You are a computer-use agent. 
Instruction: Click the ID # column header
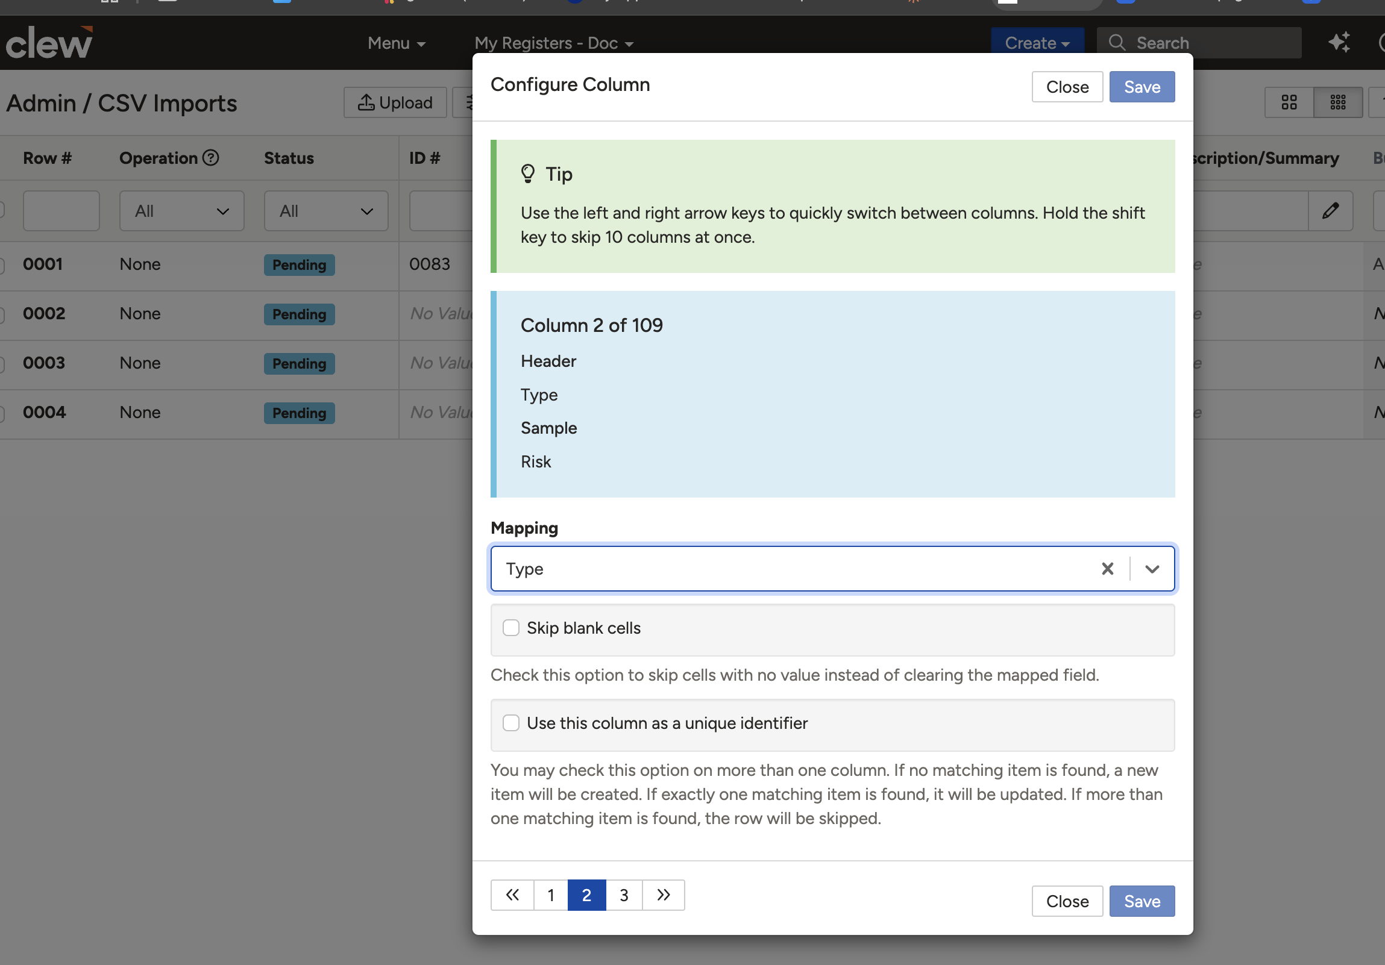[x=425, y=158]
